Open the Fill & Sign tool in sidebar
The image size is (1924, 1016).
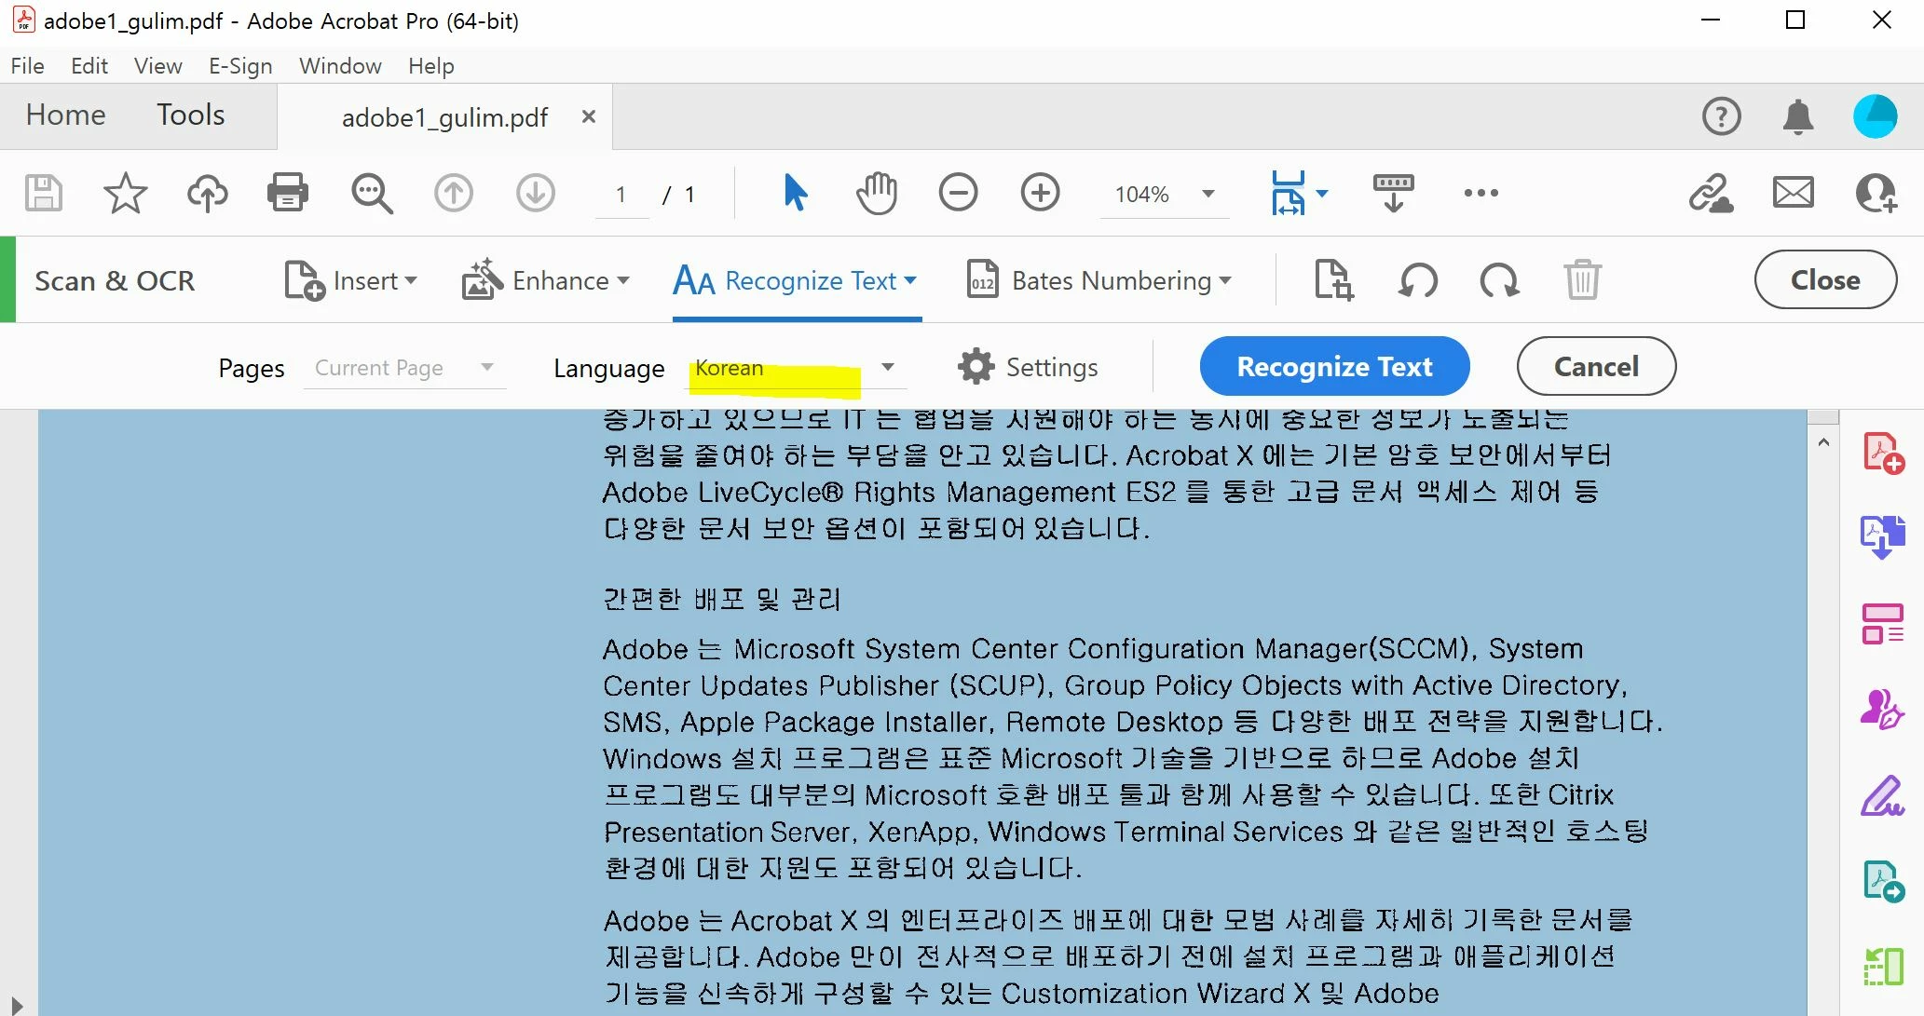click(1882, 798)
